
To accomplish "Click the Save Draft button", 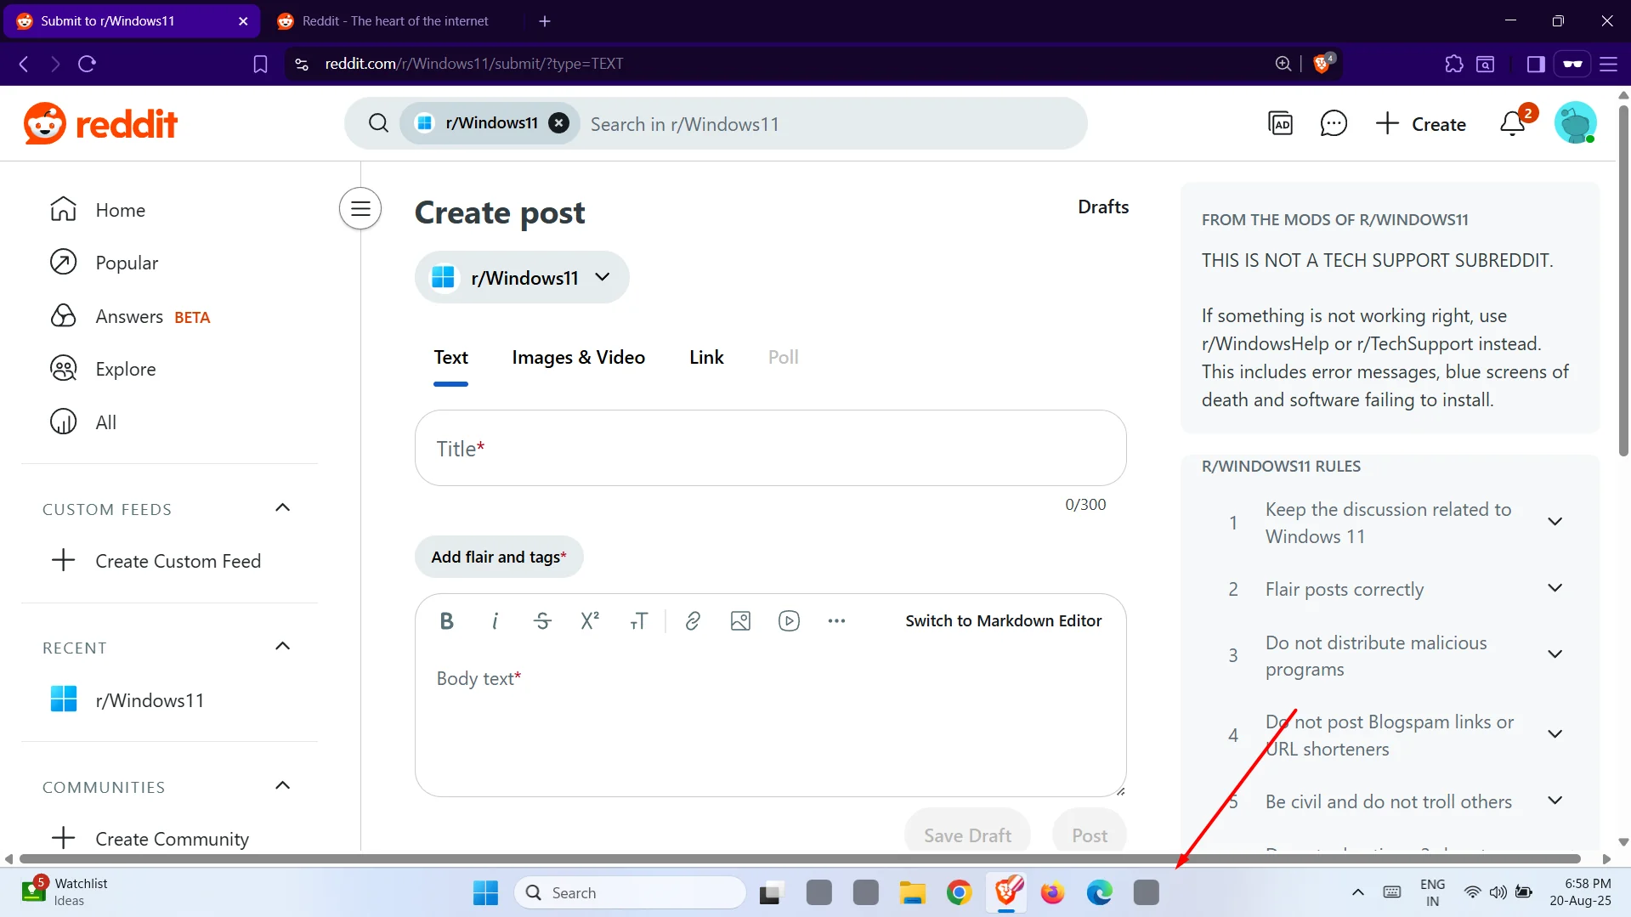I will [967, 835].
